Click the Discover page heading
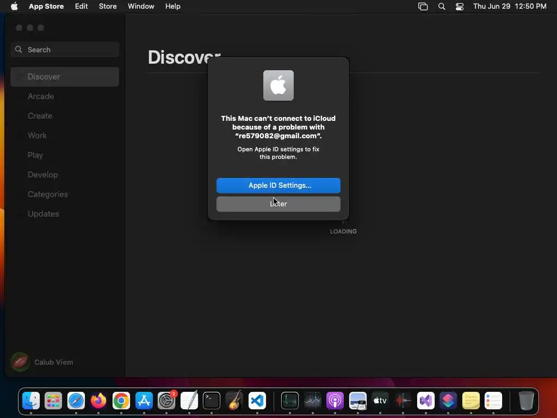Screen dimensions: 557x418 [x=184, y=57]
